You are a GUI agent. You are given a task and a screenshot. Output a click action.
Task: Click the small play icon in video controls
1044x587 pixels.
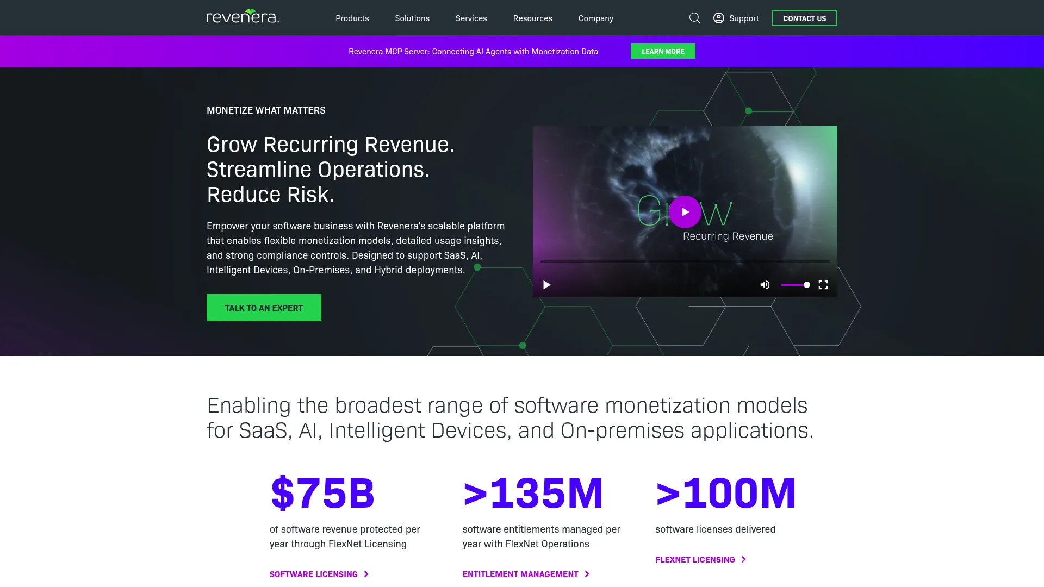547,285
